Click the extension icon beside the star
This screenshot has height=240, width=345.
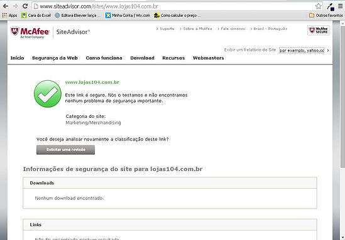point(331,7)
